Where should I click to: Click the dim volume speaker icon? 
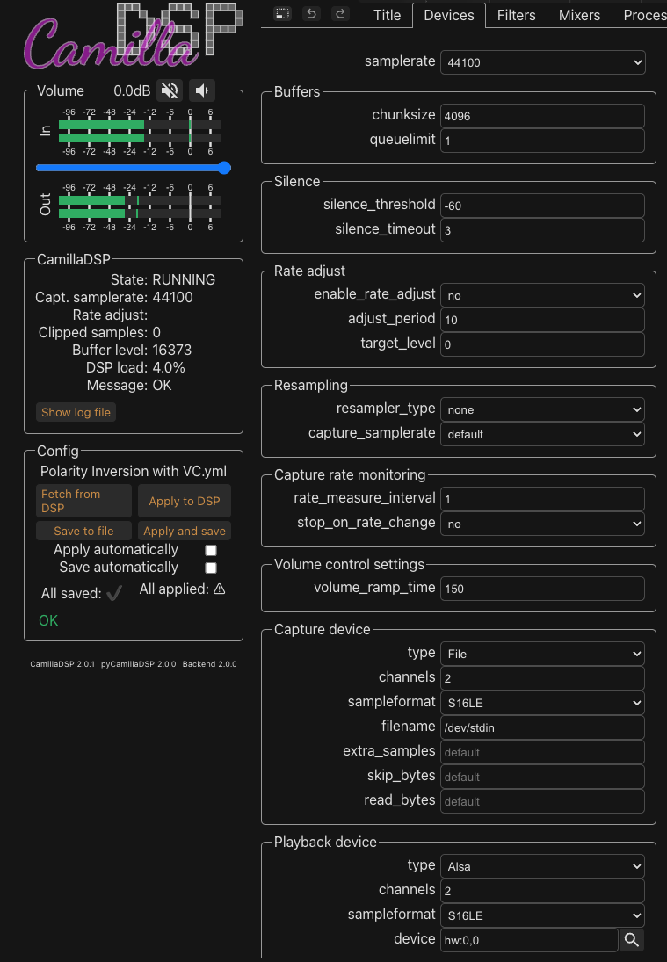coord(202,90)
